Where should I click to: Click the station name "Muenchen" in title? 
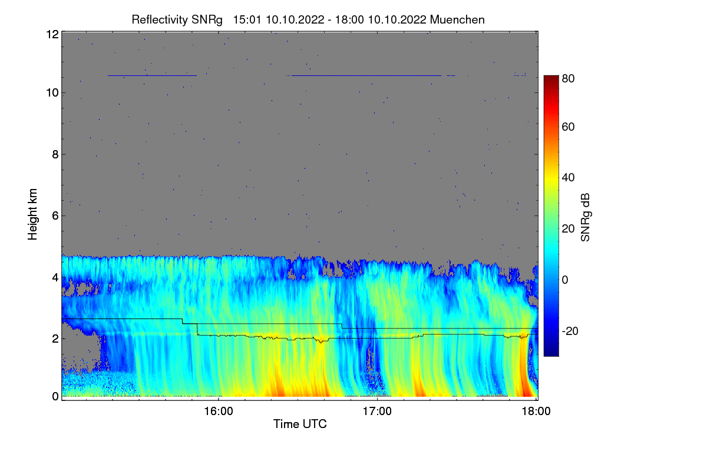click(x=457, y=19)
